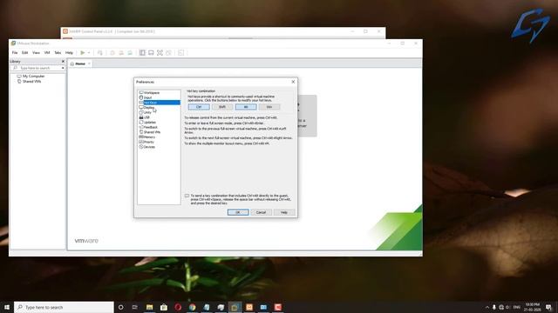Select Workspace in Preferences list

pyautogui.click(x=152, y=93)
